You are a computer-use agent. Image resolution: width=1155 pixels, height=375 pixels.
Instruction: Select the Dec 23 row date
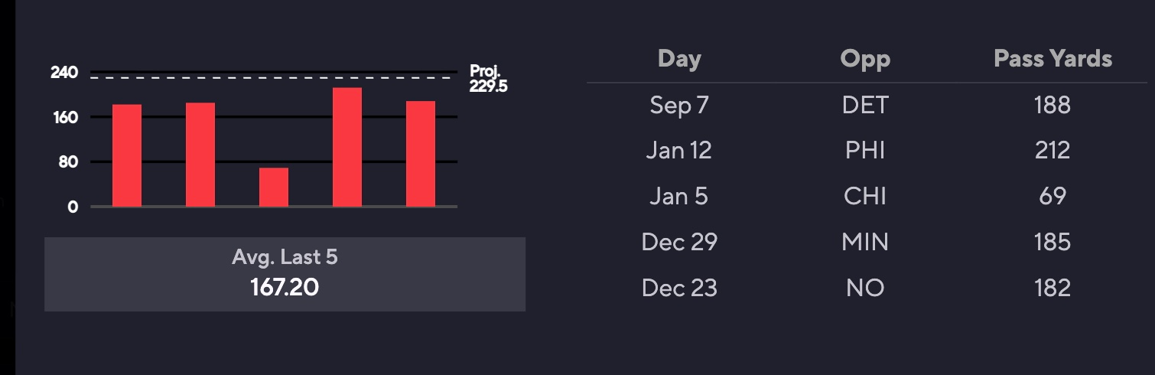point(679,288)
